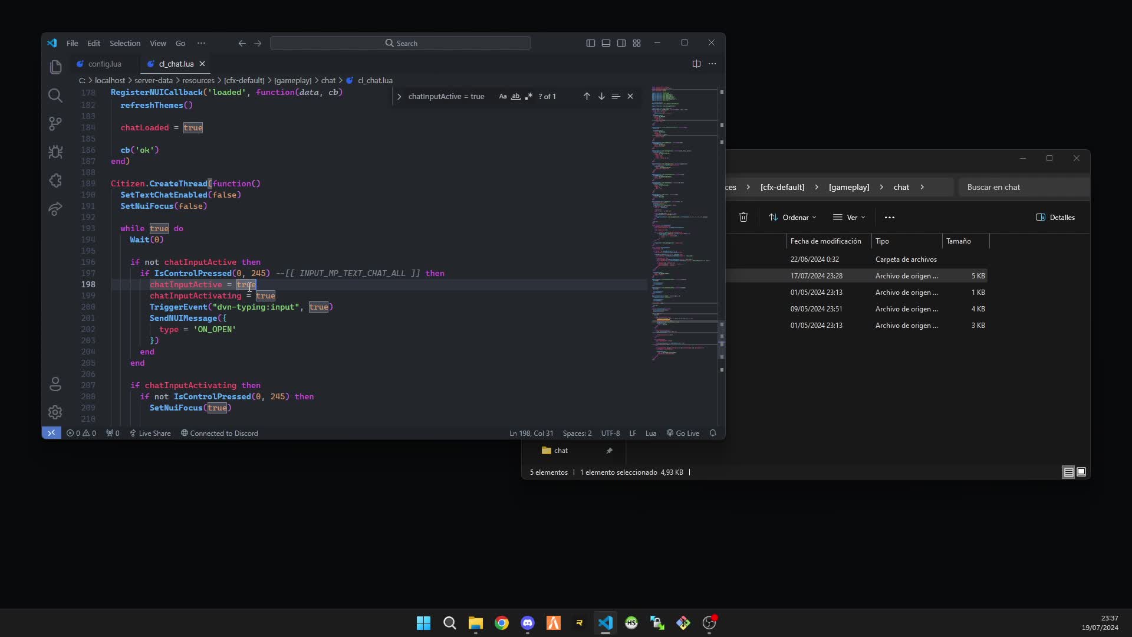Image resolution: width=1132 pixels, height=637 pixels.
Task: Open the Search view in activity bar
Action: 55,96
